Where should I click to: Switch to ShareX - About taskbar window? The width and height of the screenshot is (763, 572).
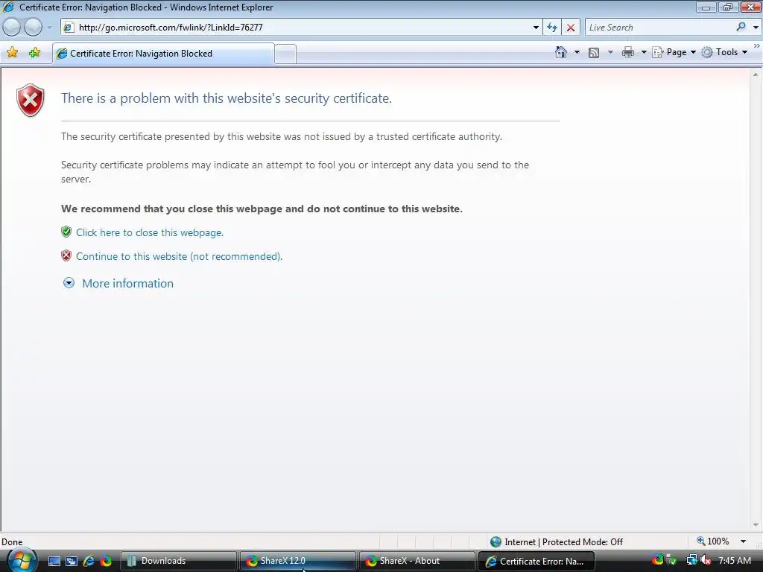coord(417,562)
